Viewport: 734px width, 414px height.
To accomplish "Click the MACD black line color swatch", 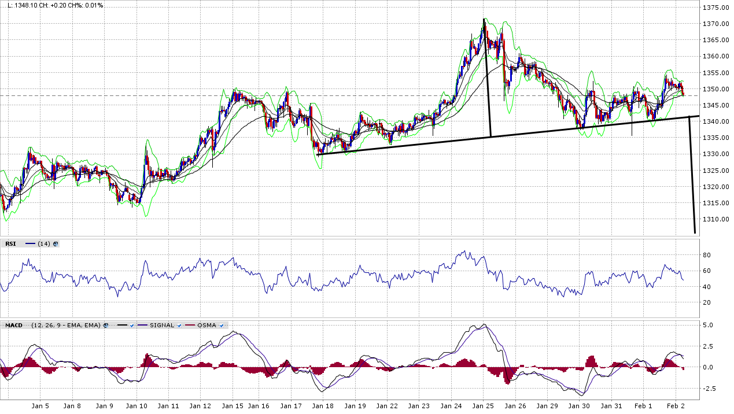I will pyautogui.click(x=122, y=326).
